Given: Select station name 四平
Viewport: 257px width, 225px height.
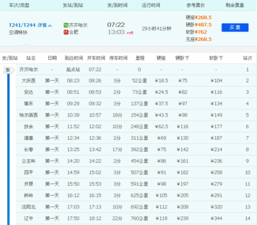Looking at the screenshot, I should pos(28,173).
